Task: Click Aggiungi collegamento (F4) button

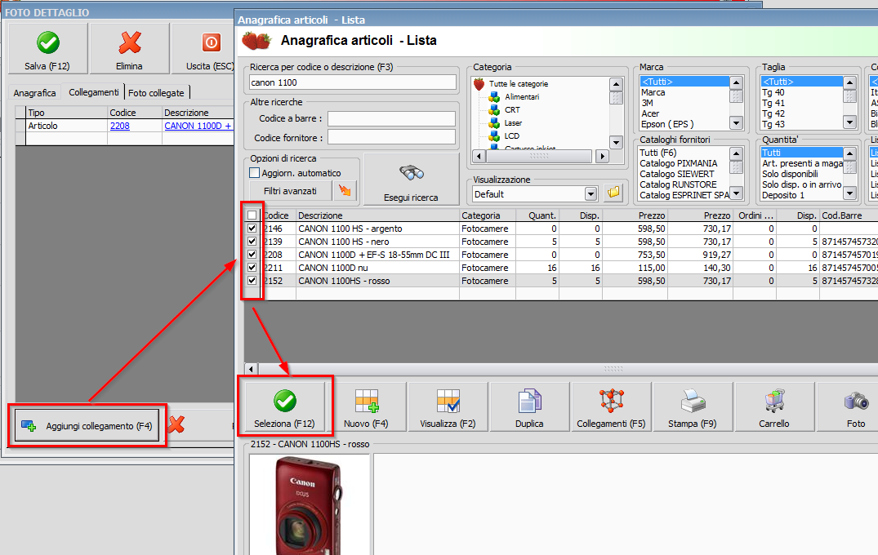Action: (x=87, y=426)
